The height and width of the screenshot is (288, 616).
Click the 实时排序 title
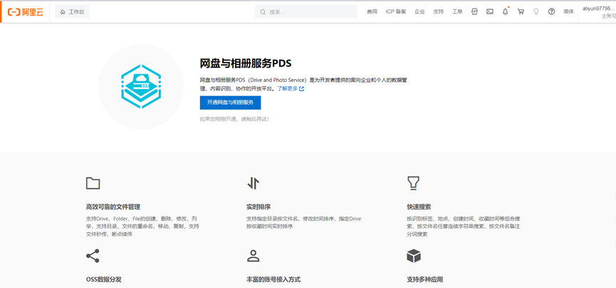[x=259, y=207]
